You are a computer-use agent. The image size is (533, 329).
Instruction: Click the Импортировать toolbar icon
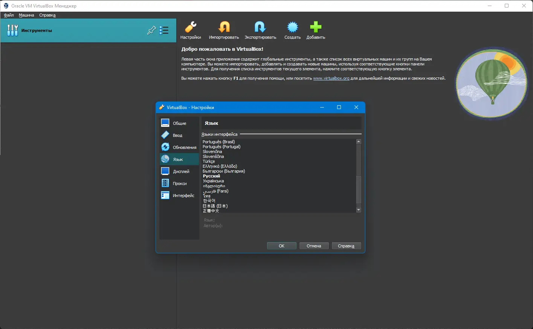click(224, 30)
